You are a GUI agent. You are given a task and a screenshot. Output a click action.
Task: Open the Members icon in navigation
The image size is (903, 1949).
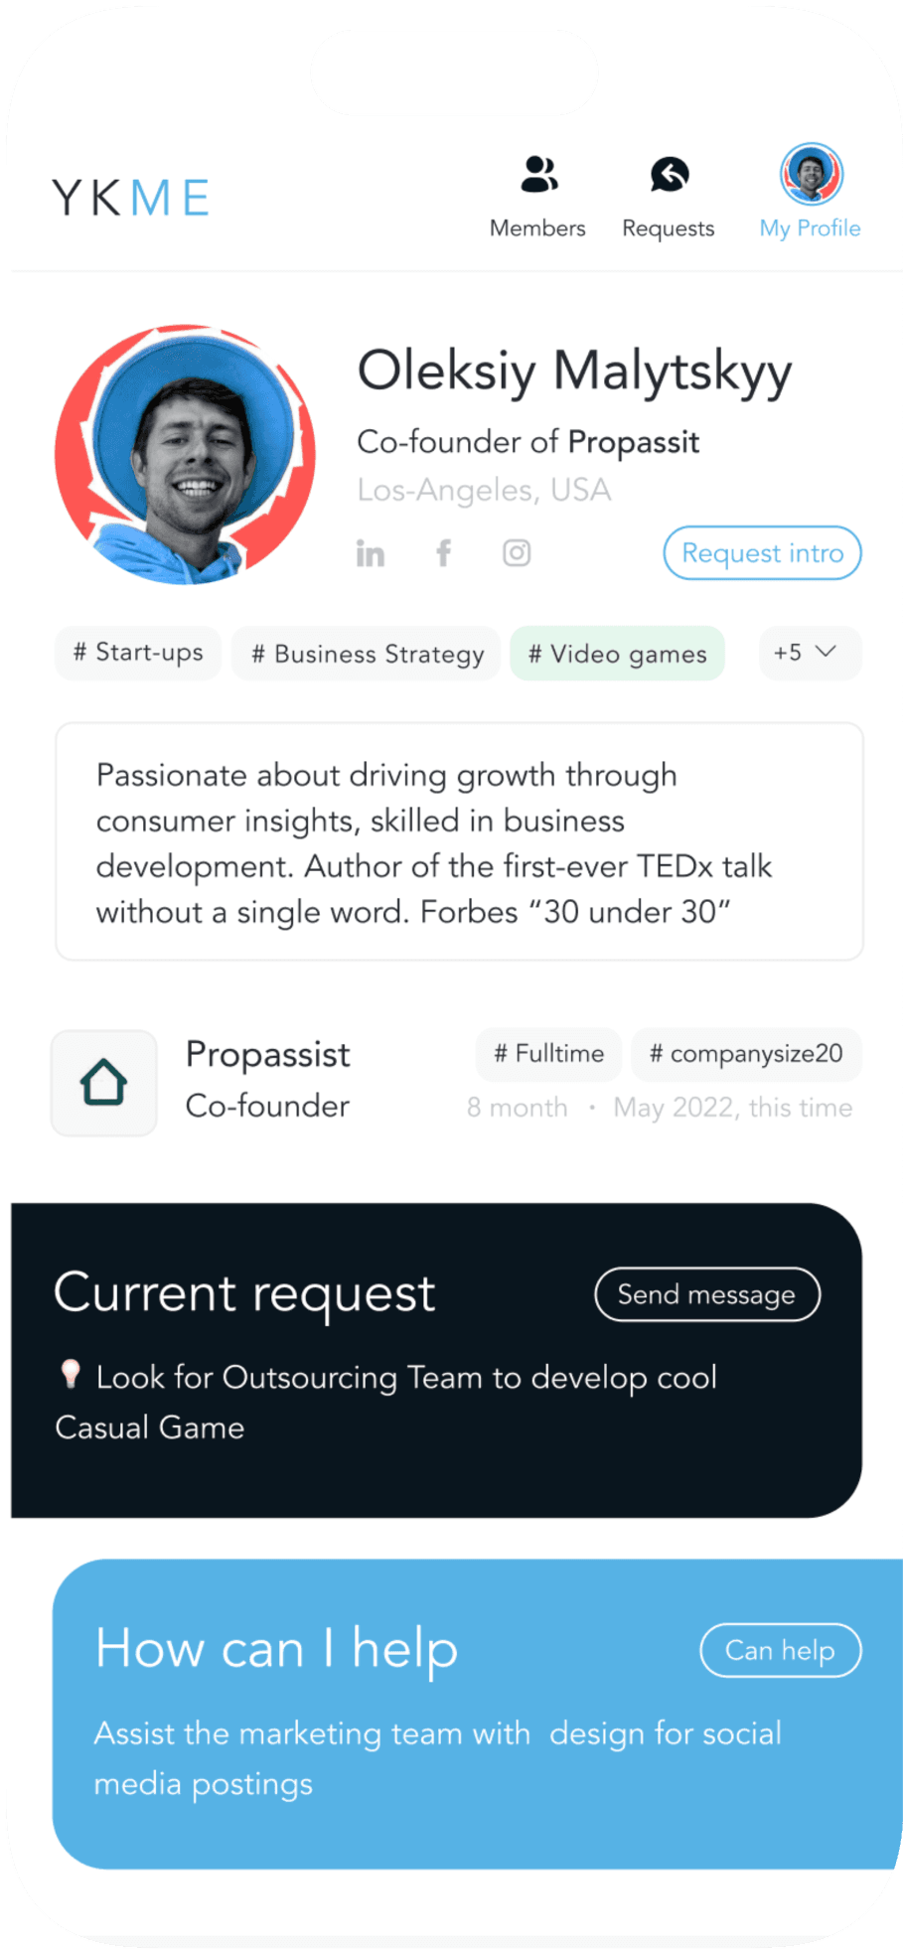click(x=539, y=174)
